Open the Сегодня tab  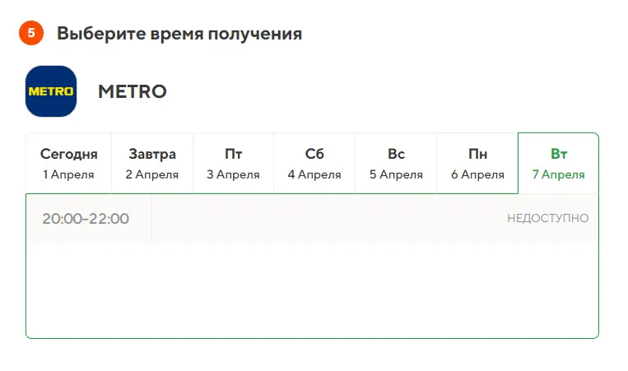[68, 163]
